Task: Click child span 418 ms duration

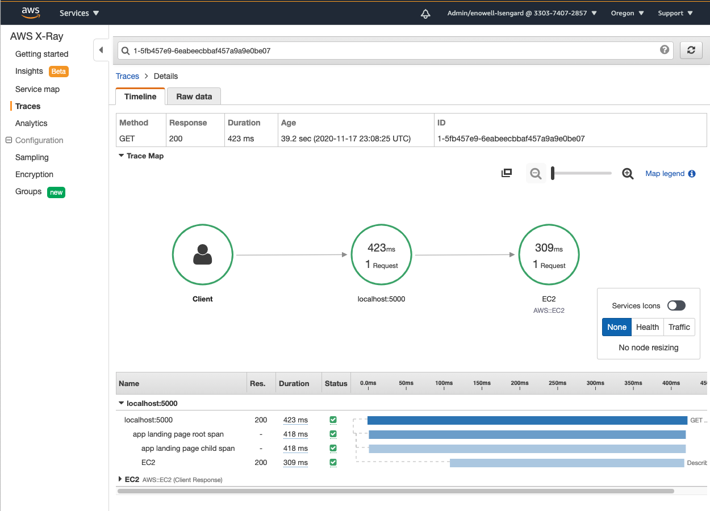Action: tap(295, 449)
